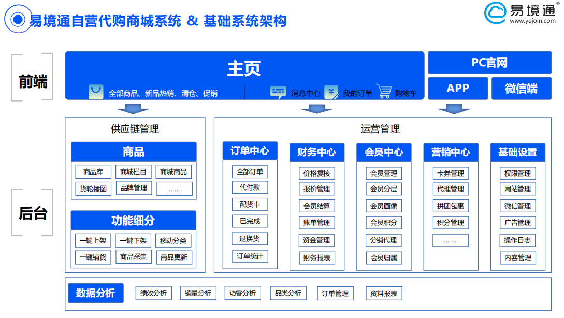This screenshot has width=564, height=318.
Task: Open the 主页 banner
Action: (x=244, y=76)
